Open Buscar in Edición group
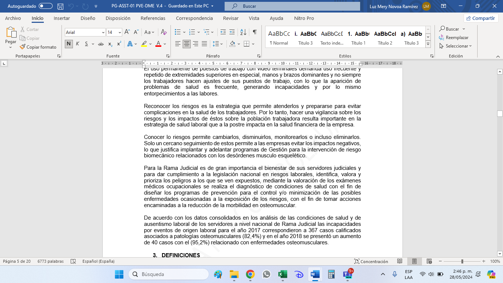Image resolution: width=503 pixels, height=283 pixels. click(x=449, y=29)
